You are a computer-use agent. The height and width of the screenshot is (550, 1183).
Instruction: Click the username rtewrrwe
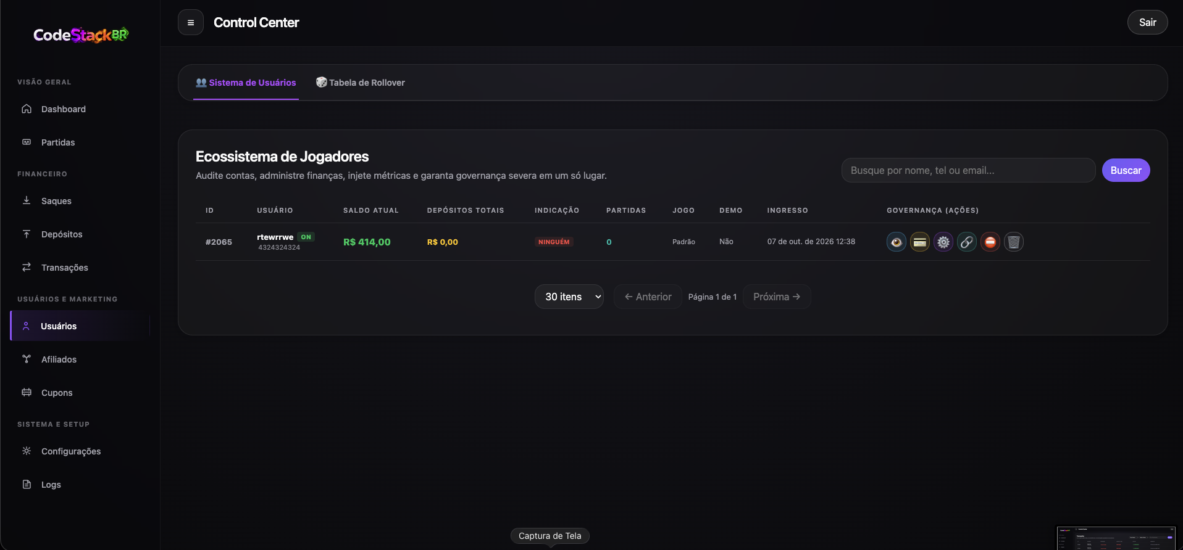pyautogui.click(x=275, y=237)
